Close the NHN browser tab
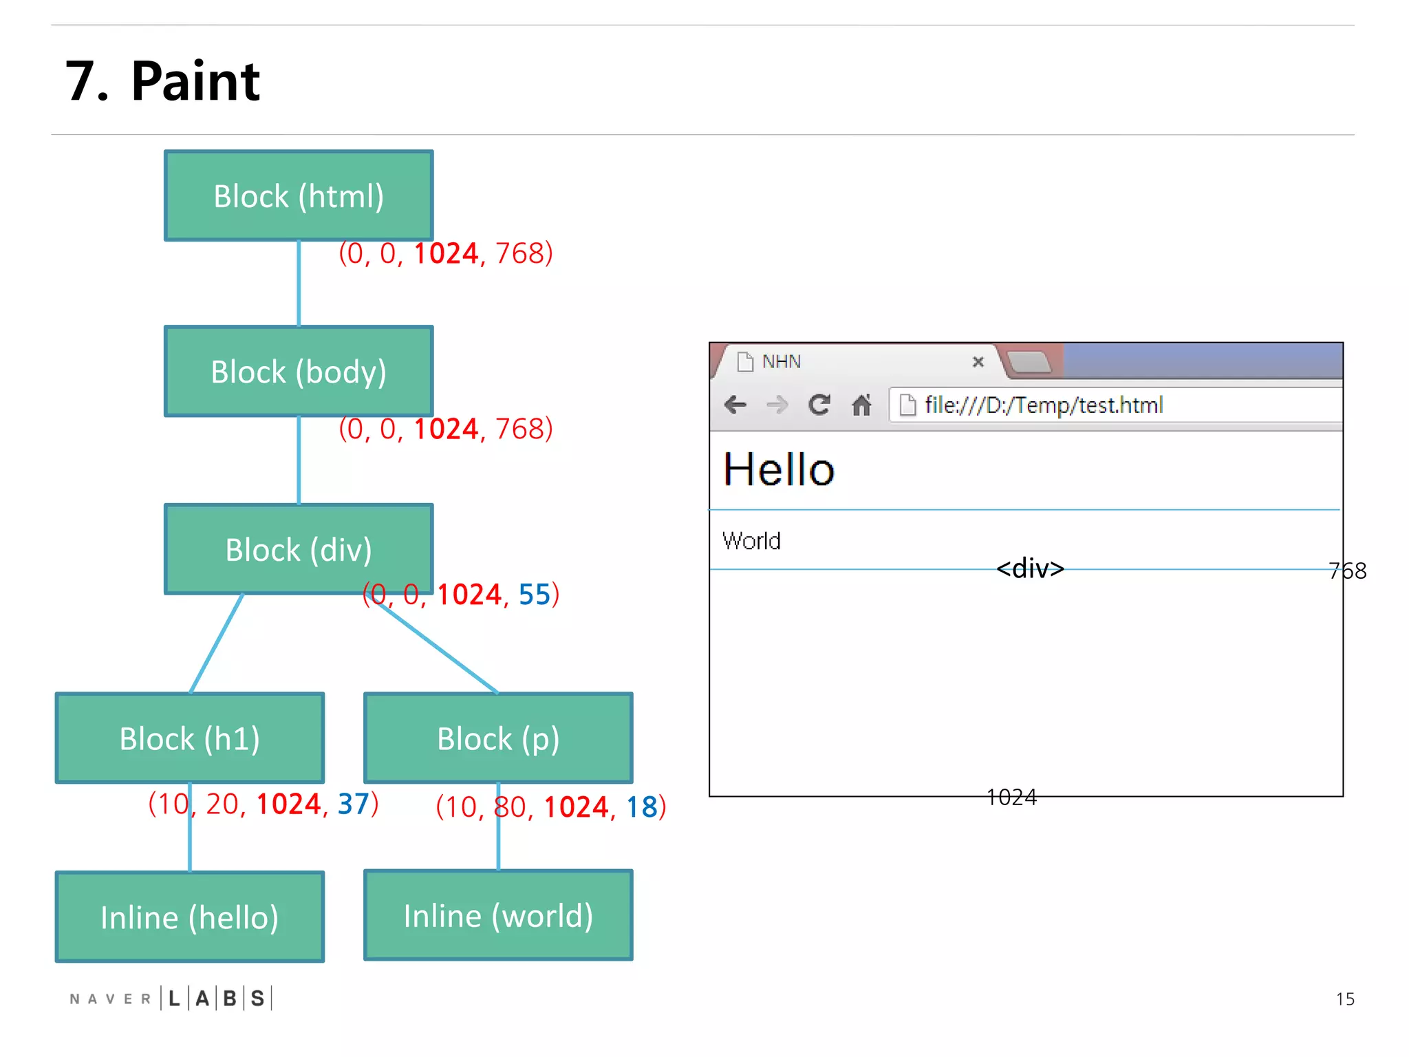 tap(978, 362)
